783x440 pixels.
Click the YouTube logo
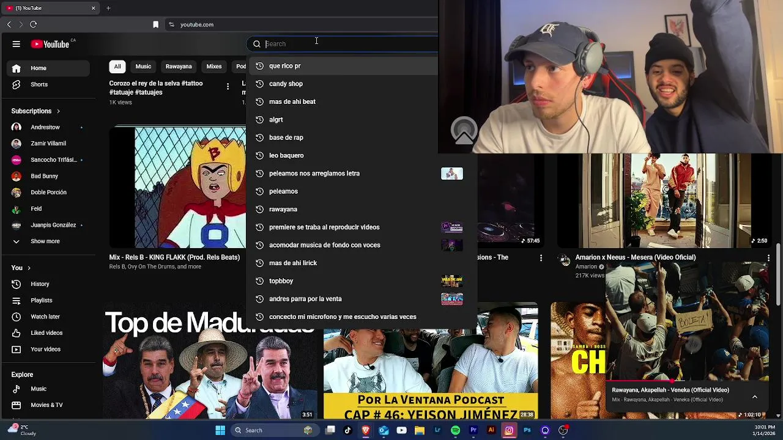click(x=50, y=44)
